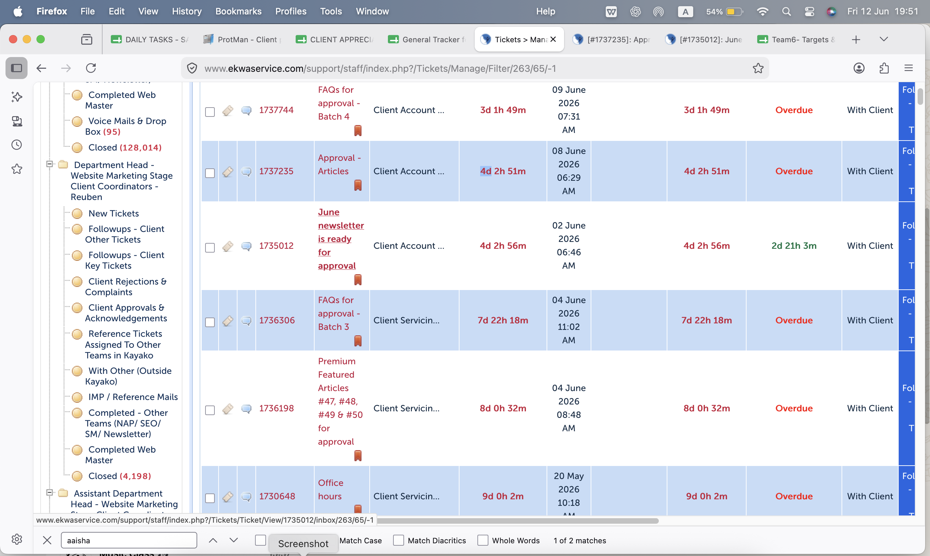Open Office hours ticket subject
This screenshot has height=556, width=930.
coord(330,490)
